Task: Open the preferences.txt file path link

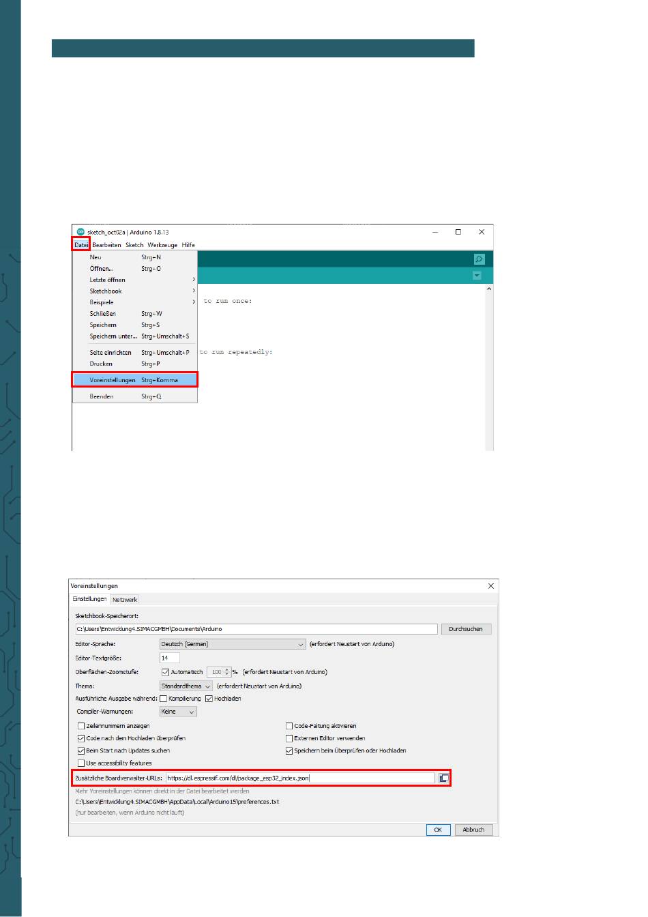Action: [177, 802]
